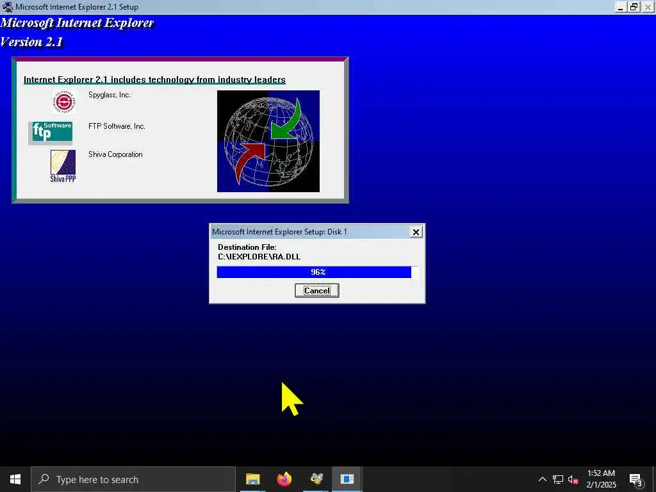
Task: Click the C:\IEXPLORE\RA.DLL destination path
Action: [x=259, y=257]
